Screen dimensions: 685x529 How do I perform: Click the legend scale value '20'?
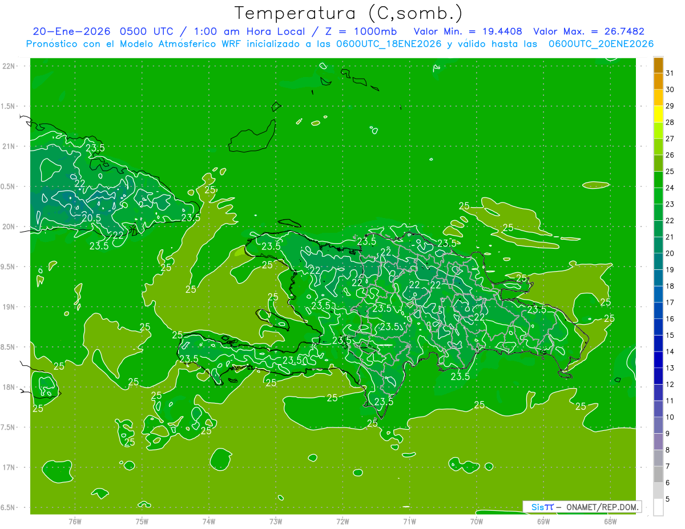tap(670, 253)
